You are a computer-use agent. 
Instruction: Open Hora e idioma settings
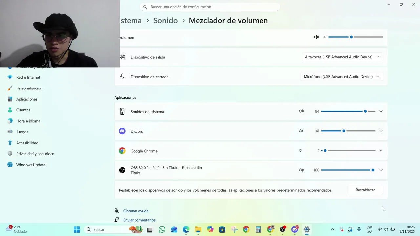[x=28, y=121]
